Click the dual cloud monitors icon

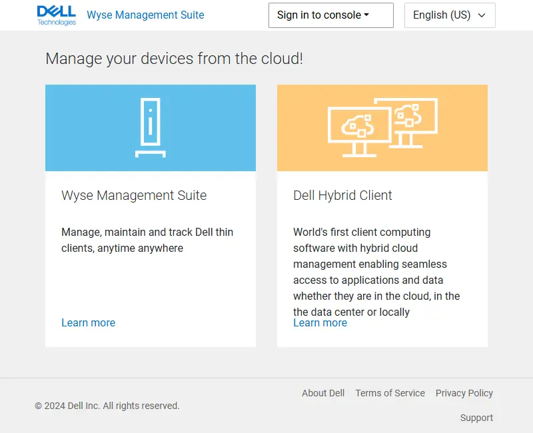click(x=382, y=127)
